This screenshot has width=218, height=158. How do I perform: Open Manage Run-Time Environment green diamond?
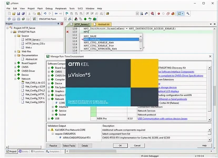click(85, 19)
